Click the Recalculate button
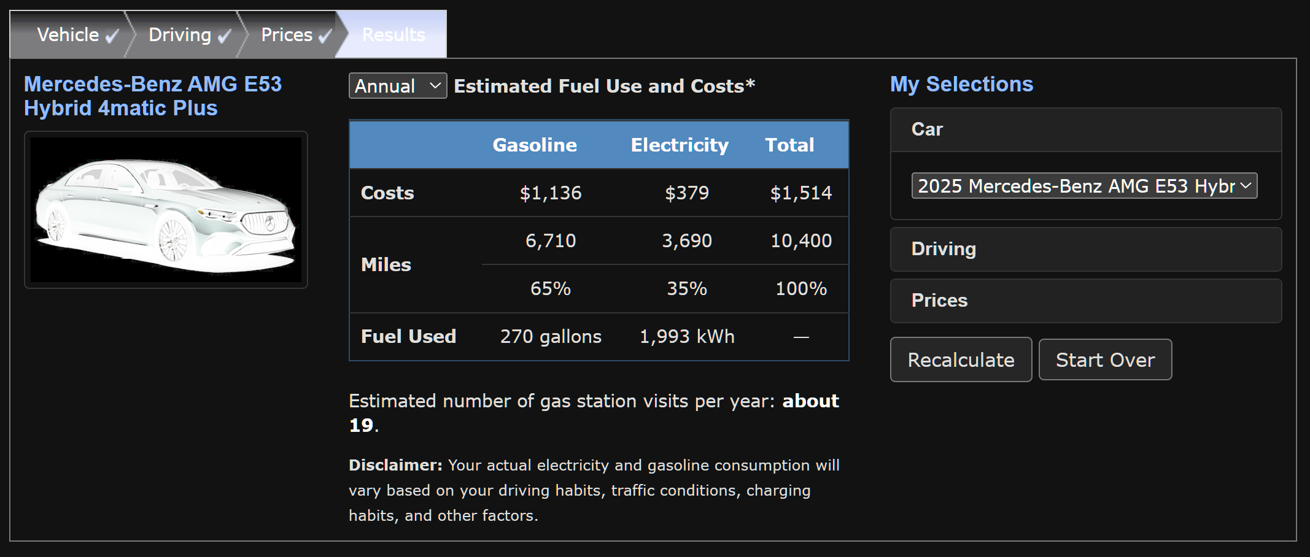 961,359
